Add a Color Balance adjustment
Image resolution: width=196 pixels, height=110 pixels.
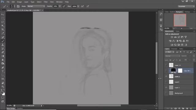(174, 41)
